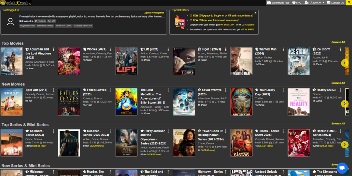Open three-dot menu for Spinners series
This screenshot has height=176, width=352.
click(53, 131)
